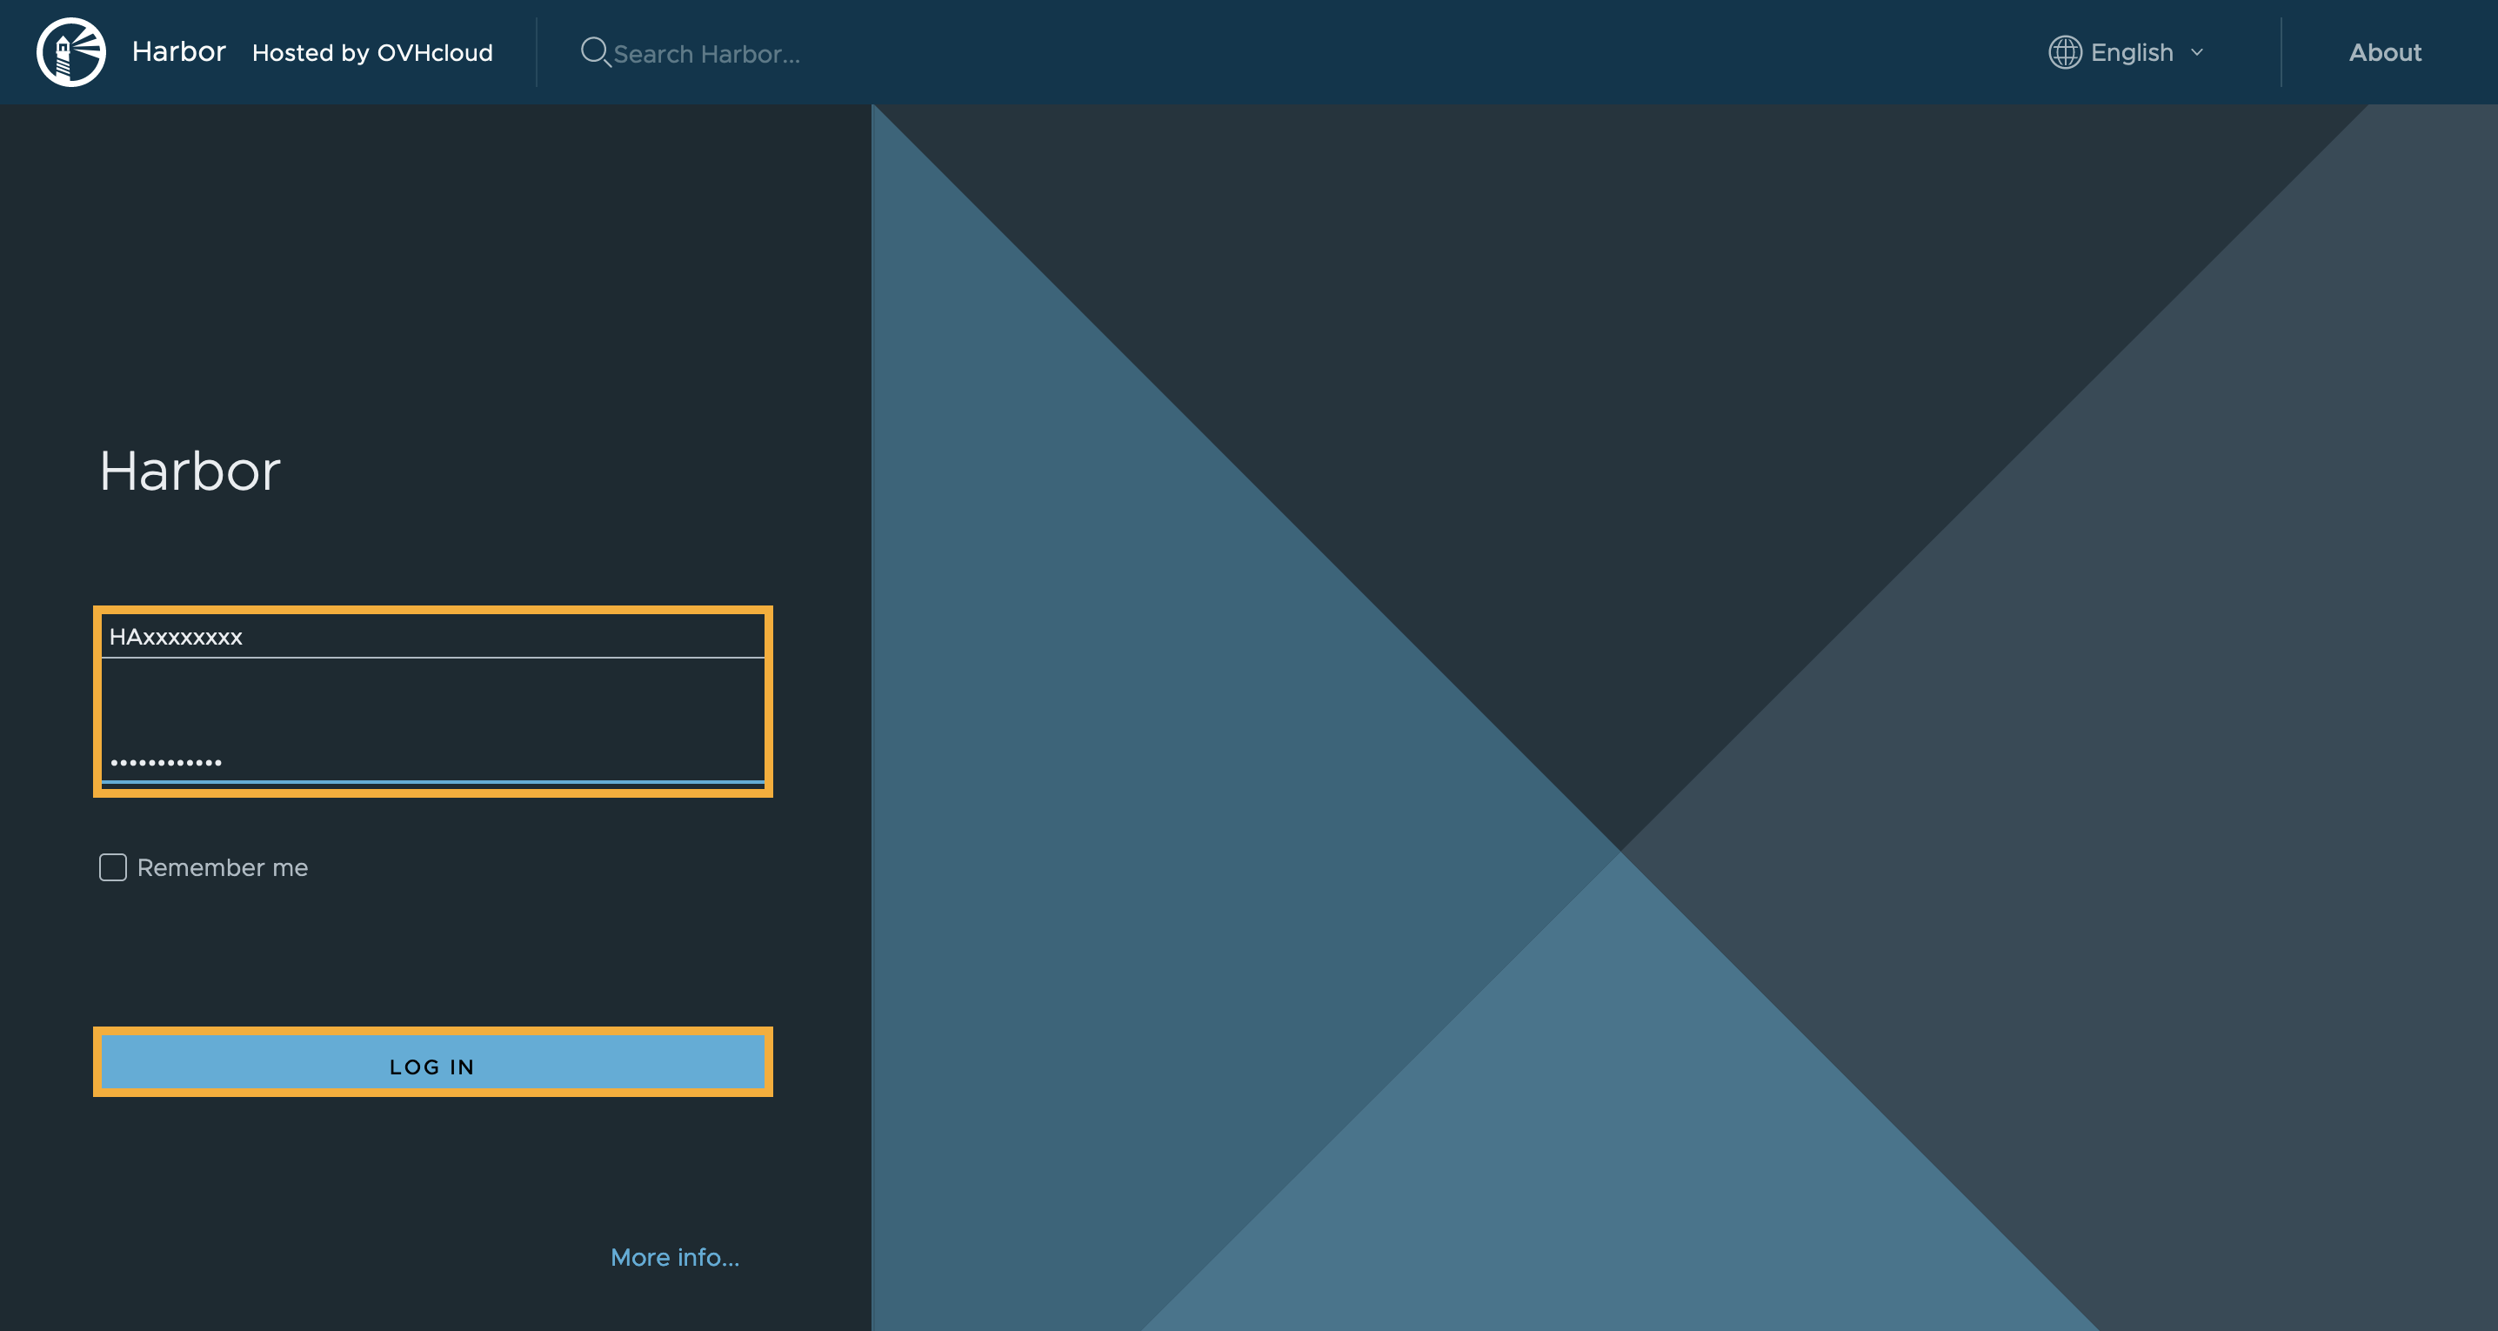Image resolution: width=2498 pixels, height=1331 pixels.
Task: Click the Remember me label text
Action: [x=223, y=867]
